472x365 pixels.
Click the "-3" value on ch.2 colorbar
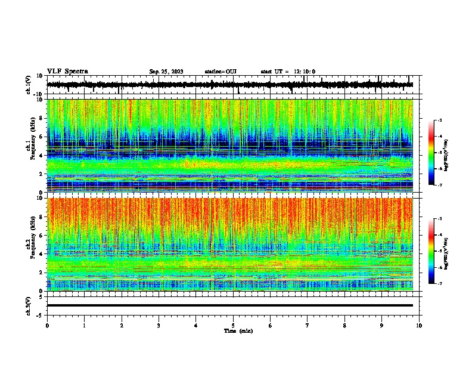click(x=439, y=219)
